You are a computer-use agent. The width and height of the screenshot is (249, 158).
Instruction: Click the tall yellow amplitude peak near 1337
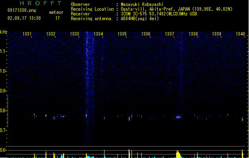[178, 154]
